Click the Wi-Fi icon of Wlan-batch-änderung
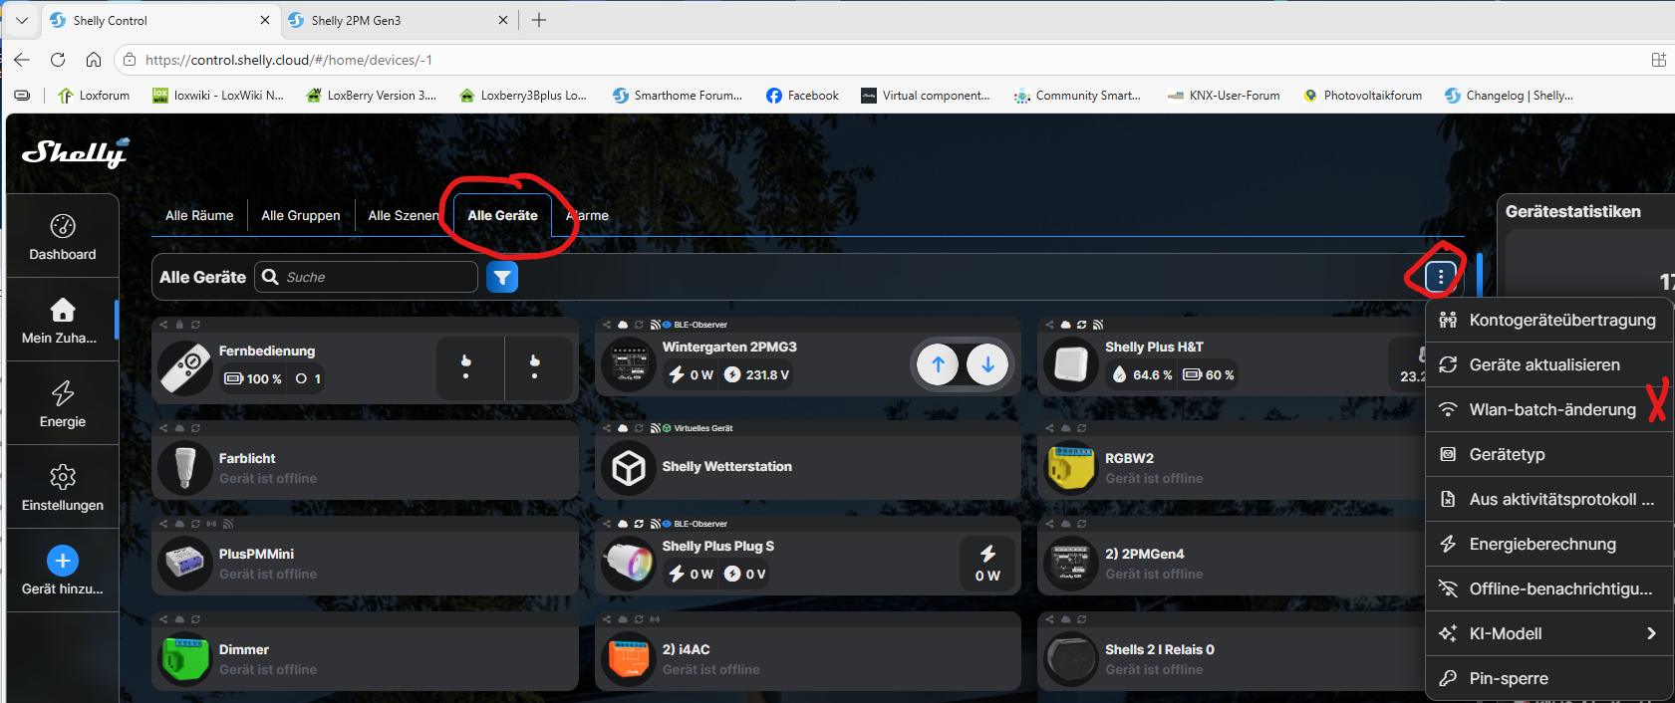Screen dimensions: 1675x703 click(x=1448, y=409)
